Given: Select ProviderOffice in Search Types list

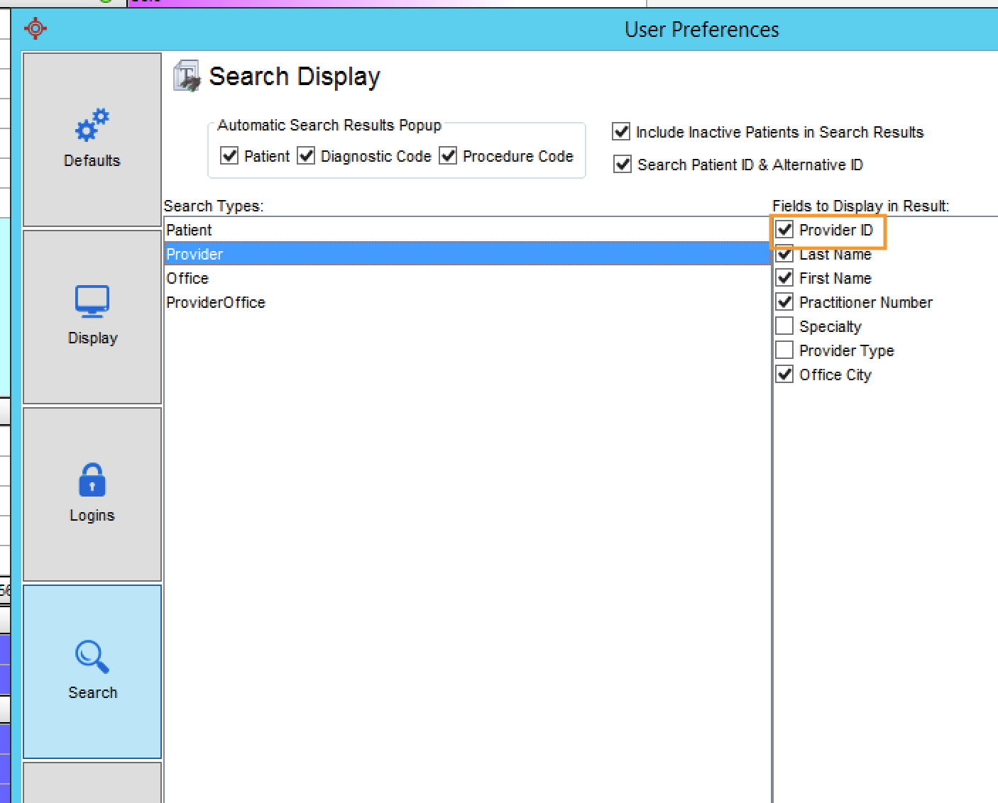Looking at the screenshot, I should click(x=216, y=302).
